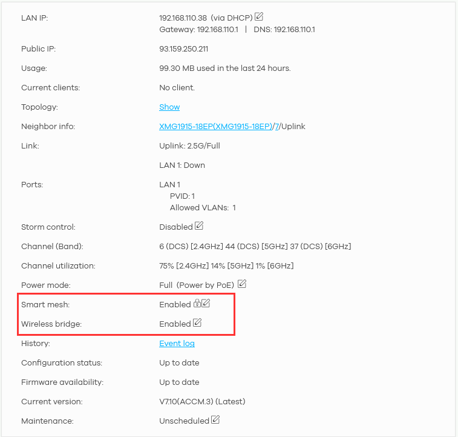The width and height of the screenshot is (458, 437).
Task: Click the Smart mesh lock icon
Action: (197, 304)
